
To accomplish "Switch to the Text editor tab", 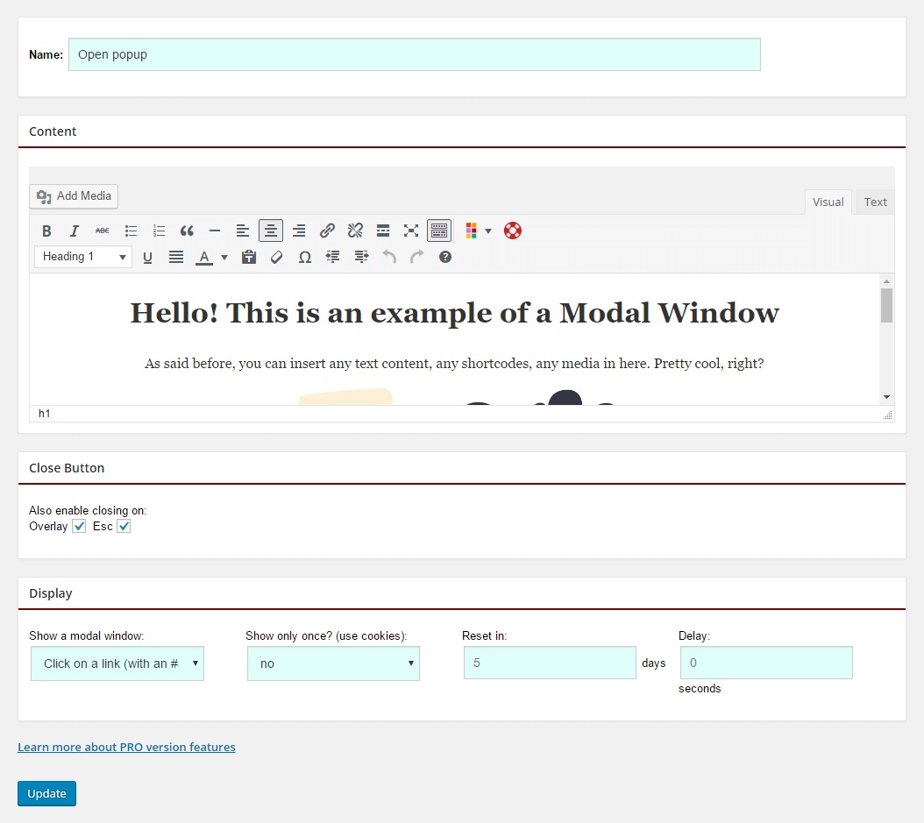I will click(875, 202).
